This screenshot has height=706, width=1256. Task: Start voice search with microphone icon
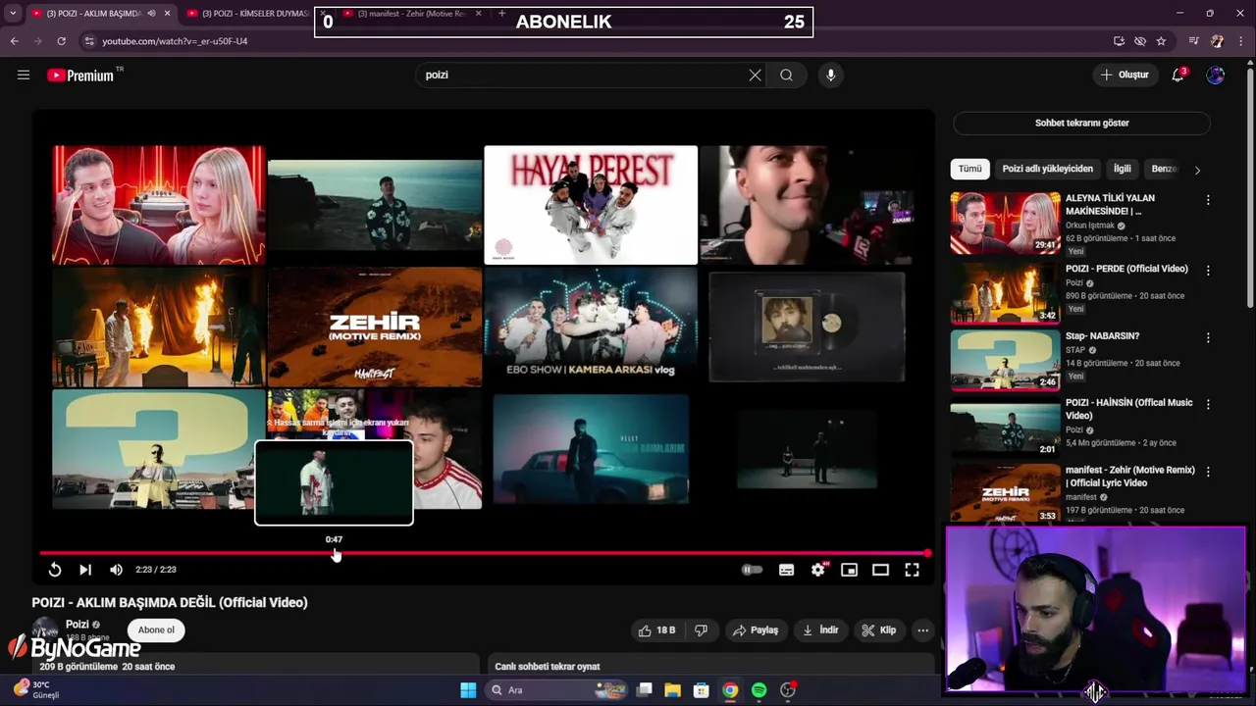coord(830,75)
